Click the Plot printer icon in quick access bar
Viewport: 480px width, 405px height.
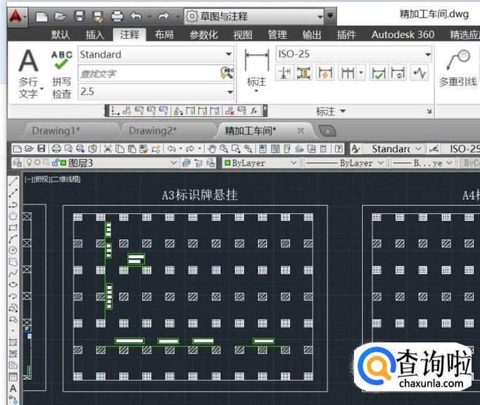pos(117,16)
